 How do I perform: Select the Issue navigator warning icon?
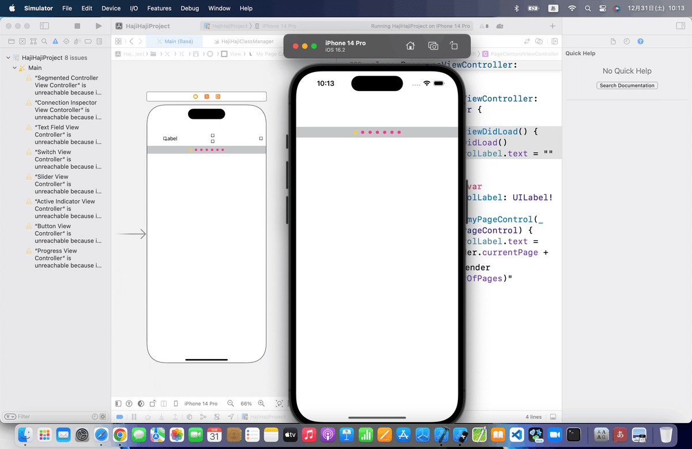[55, 41]
